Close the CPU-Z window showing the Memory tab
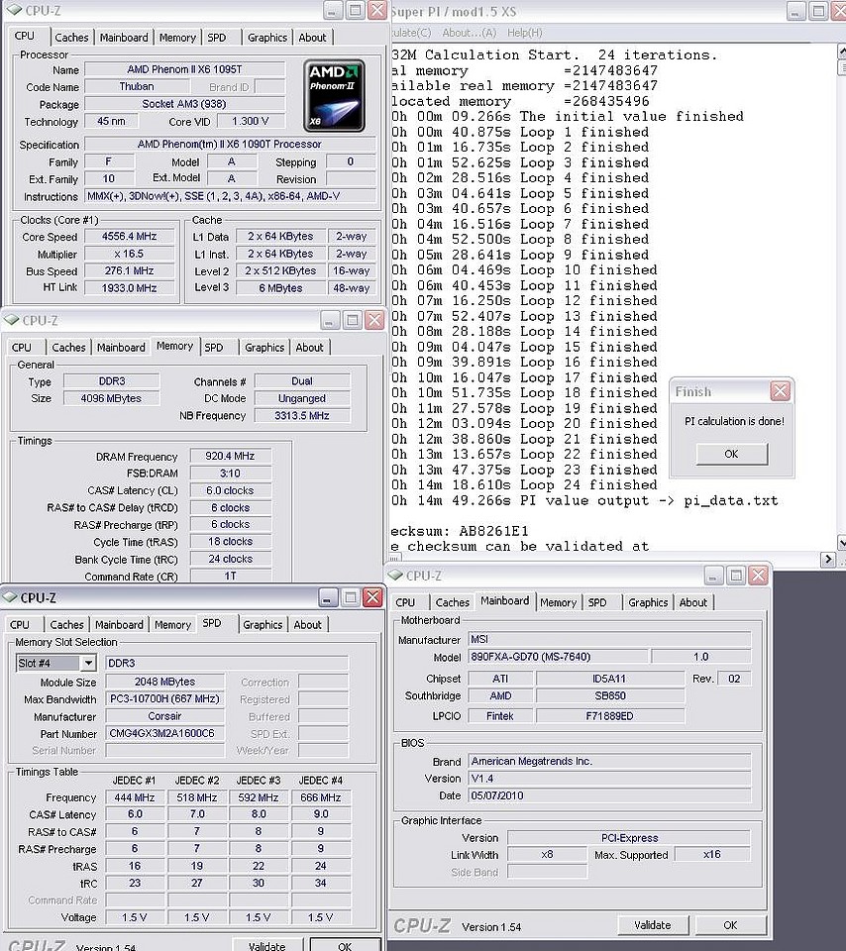The height and width of the screenshot is (951, 846). coord(374,321)
